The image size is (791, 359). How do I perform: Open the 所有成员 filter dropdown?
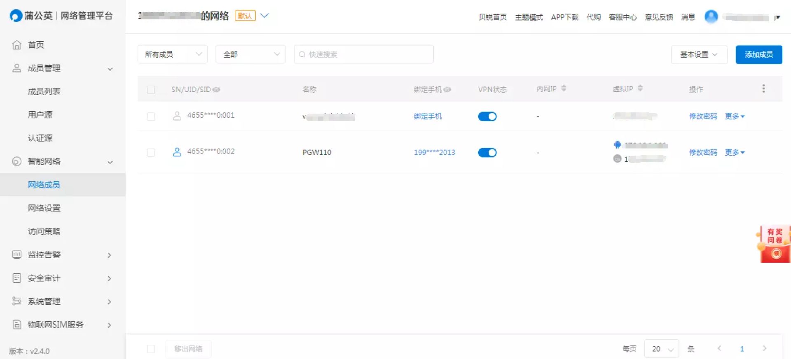tap(172, 54)
